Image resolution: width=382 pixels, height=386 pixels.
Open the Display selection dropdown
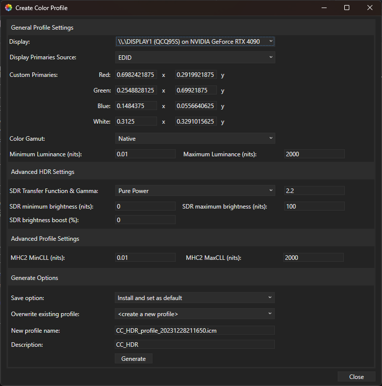click(195, 42)
